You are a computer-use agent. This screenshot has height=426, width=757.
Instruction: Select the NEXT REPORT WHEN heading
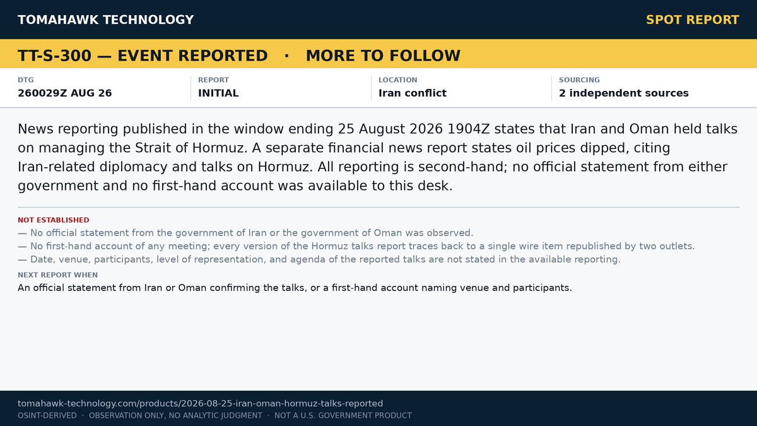58,275
